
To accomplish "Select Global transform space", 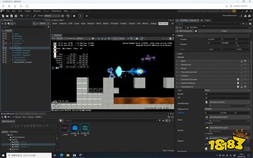I will pos(122,38).
